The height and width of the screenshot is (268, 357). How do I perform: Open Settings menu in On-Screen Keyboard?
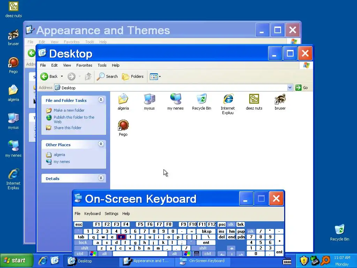tap(111, 214)
